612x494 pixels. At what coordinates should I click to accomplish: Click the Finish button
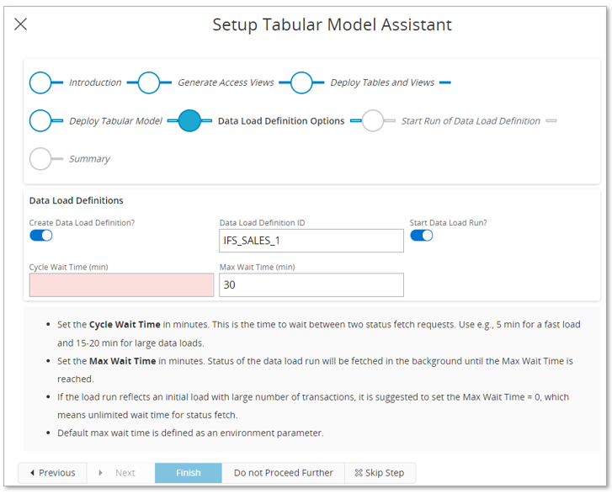coord(189,473)
